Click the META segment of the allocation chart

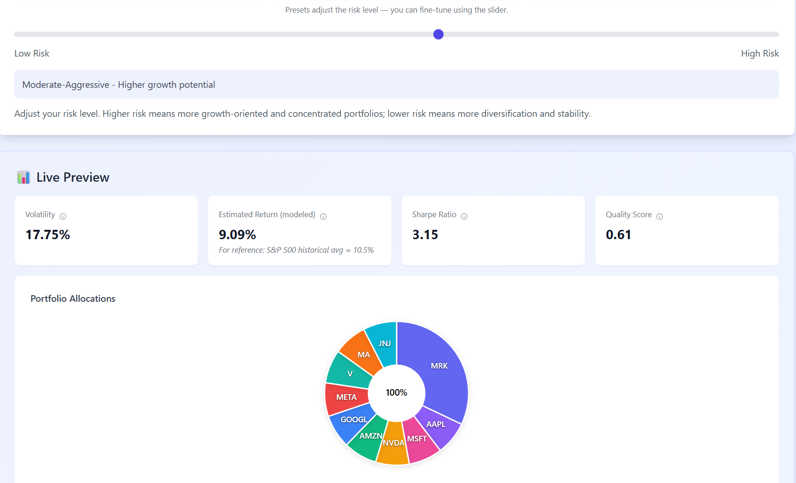pyautogui.click(x=346, y=398)
